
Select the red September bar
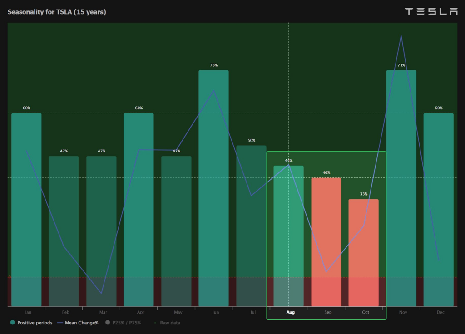point(326,241)
